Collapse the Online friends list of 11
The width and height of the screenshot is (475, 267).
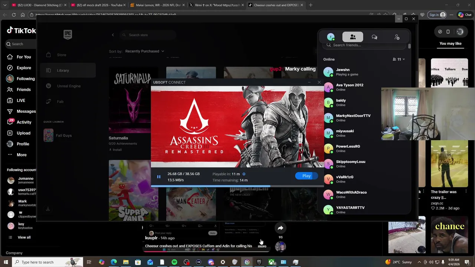tap(399, 59)
